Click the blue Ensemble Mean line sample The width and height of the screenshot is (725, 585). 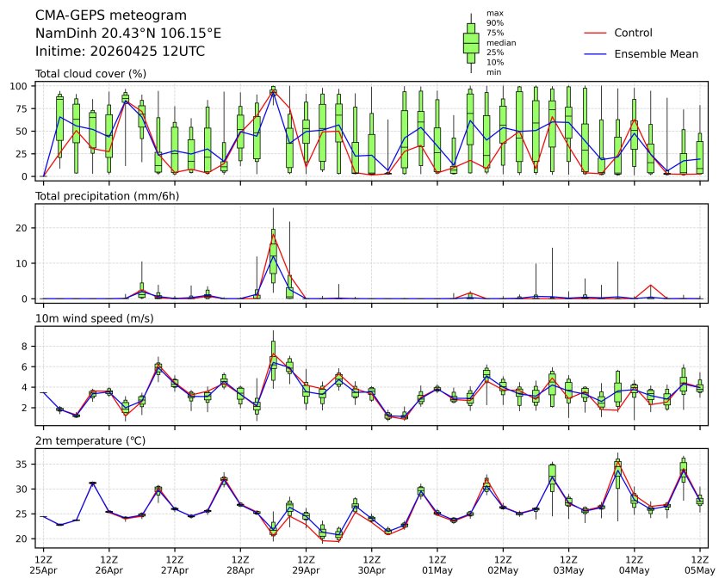coord(596,54)
